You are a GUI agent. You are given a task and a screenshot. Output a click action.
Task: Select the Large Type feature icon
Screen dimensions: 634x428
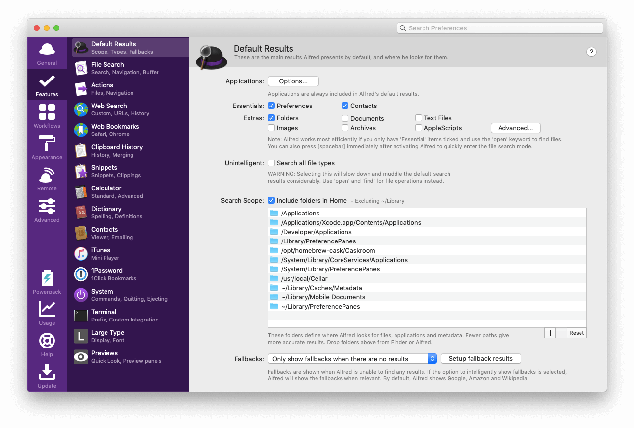coord(80,336)
